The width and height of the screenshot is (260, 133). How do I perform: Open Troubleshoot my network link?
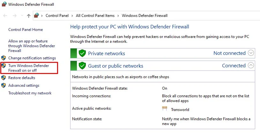(x=30, y=93)
